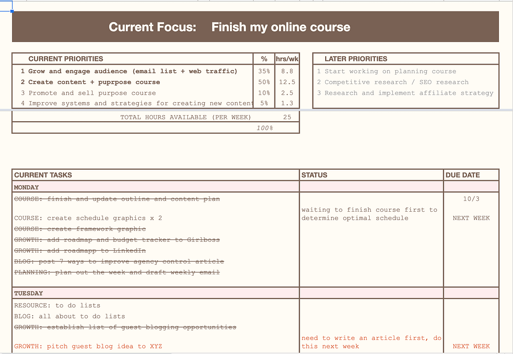
Task: Select "COURSE: create schedule graphics x 2" task
Action: 88,218
